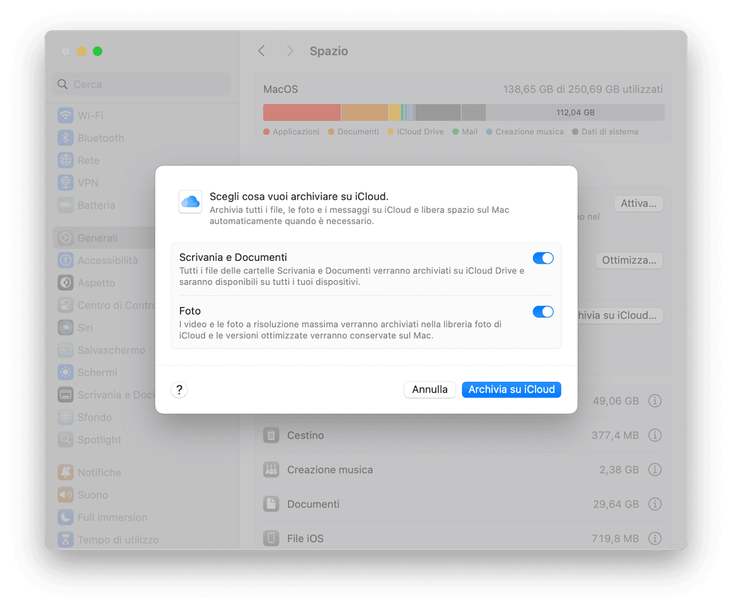Click the Creazione musica icon
Screen dimensions: 732x609
pos(271,470)
